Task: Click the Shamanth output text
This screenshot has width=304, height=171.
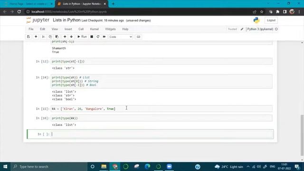Action: [x=59, y=48]
